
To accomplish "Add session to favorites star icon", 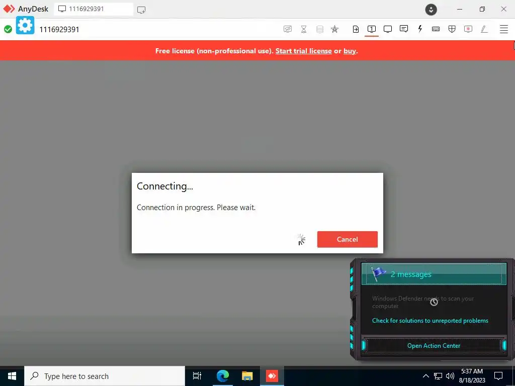I will point(334,29).
